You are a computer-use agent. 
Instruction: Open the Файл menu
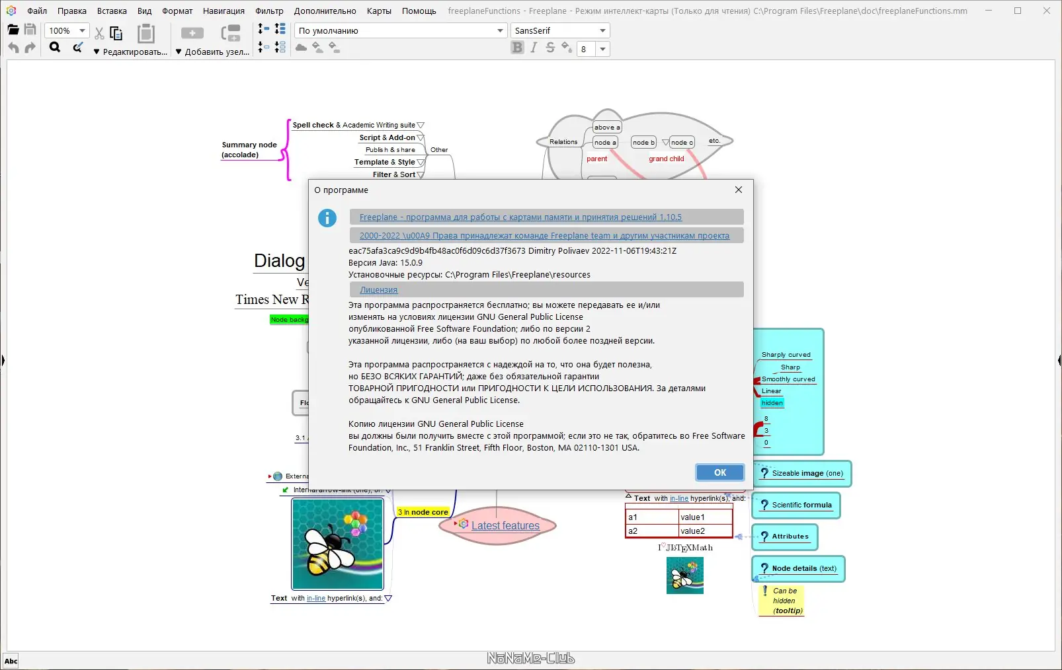tap(37, 11)
